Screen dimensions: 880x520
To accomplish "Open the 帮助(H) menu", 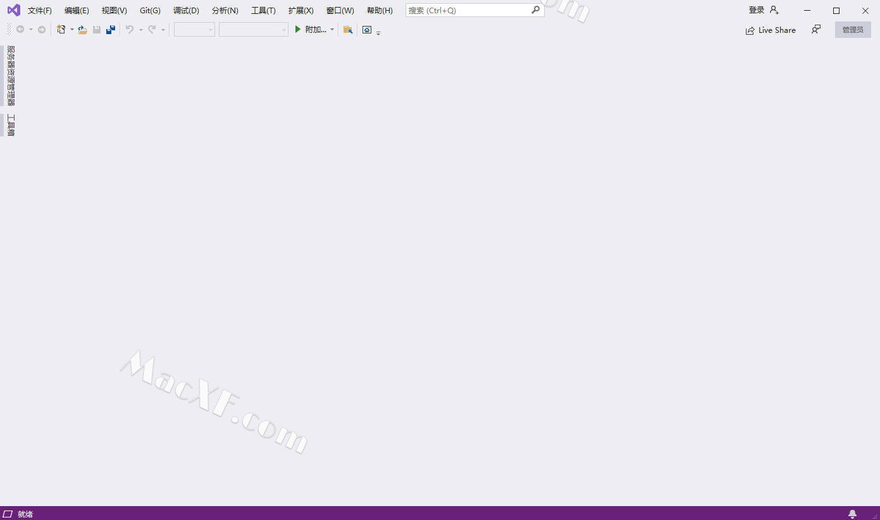I will click(380, 11).
